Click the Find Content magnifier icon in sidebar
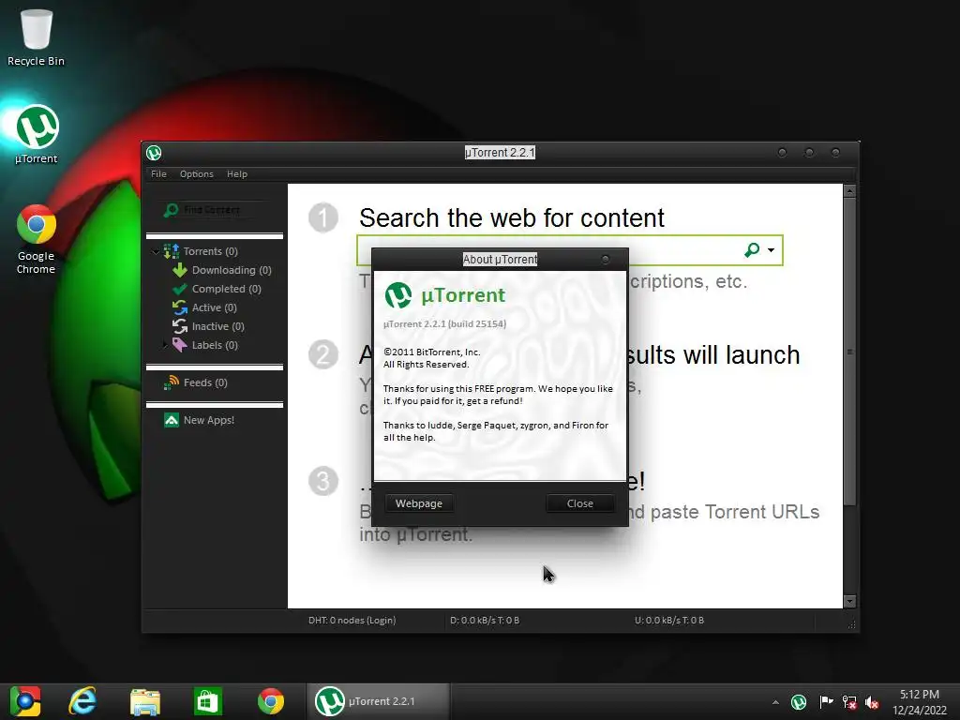The width and height of the screenshot is (960, 720). pos(171,210)
